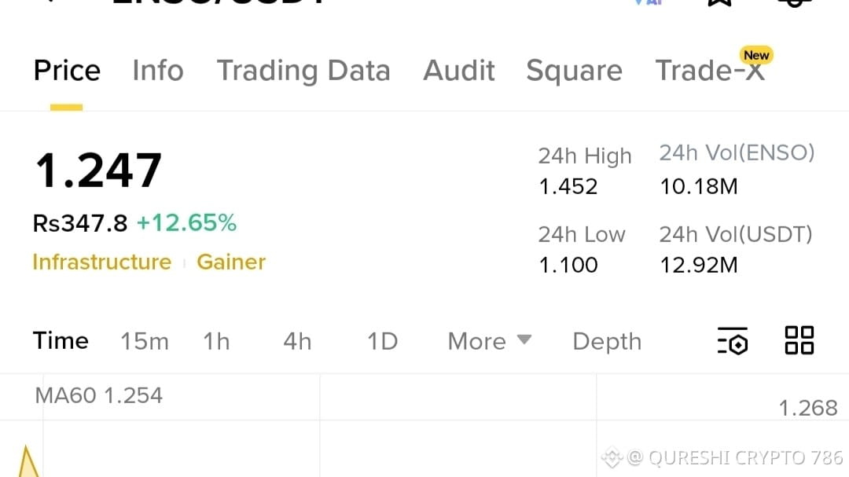
Task: Select the 1D chart interval
Action: pos(383,341)
